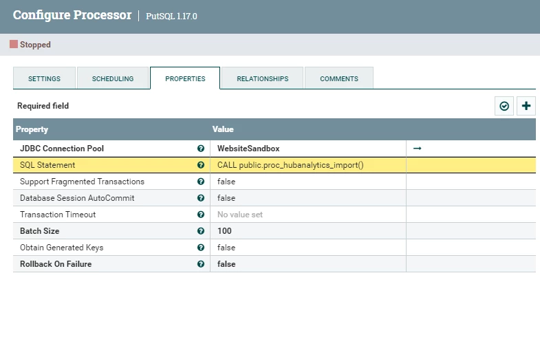Viewport: 540px width, 348px height.
Task: Click help icon for SQL Statement
Action: tap(201, 165)
